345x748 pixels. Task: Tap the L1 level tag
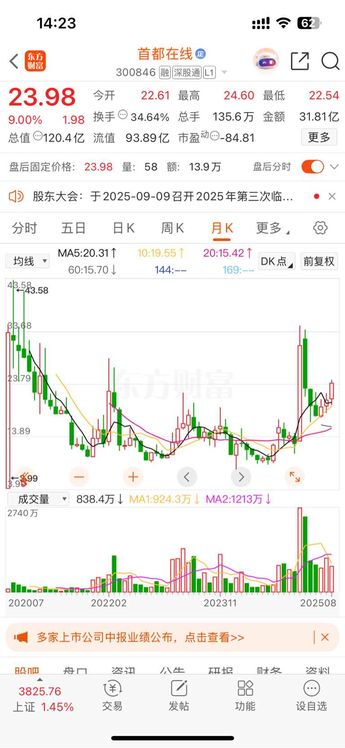tap(209, 72)
